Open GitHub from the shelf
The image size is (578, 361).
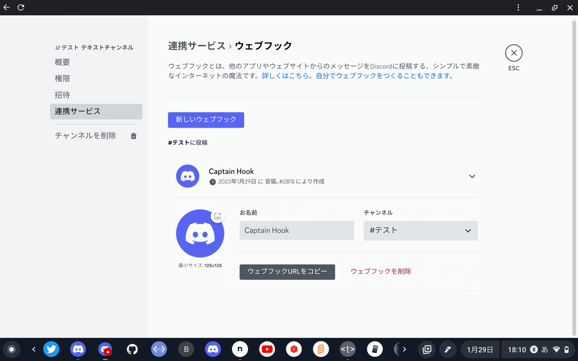[x=132, y=349]
